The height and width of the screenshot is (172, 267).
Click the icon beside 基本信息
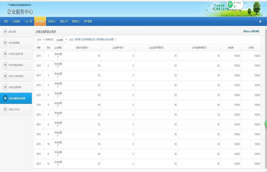point(5,32)
